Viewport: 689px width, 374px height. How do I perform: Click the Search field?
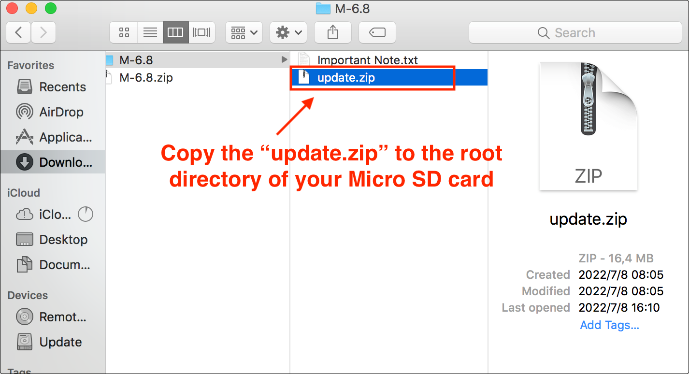[x=575, y=33]
